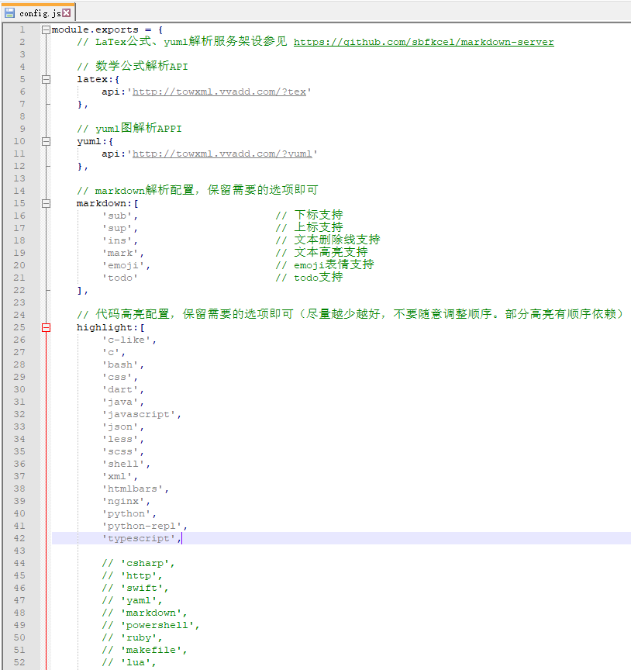Place cursor on the 'typescript' entry
The image size is (631, 670).
tap(140, 537)
